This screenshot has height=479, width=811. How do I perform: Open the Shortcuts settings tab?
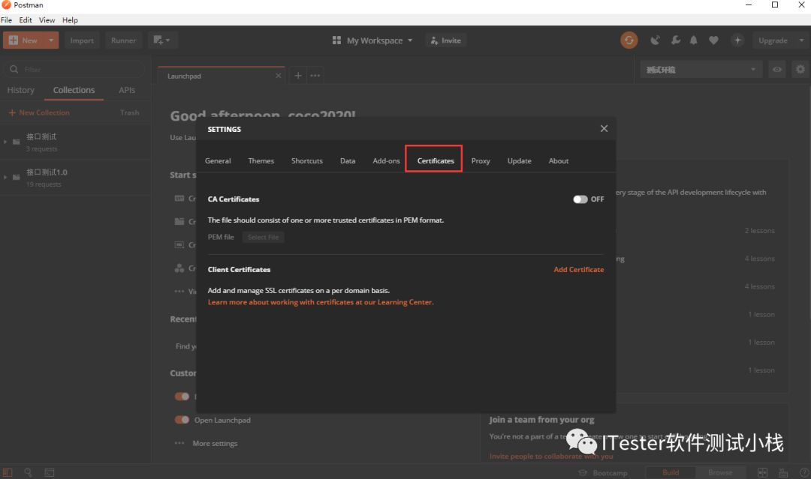306,161
